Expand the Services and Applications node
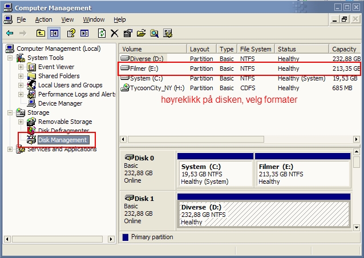The height and width of the screenshot is (258, 364). [x=10, y=149]
